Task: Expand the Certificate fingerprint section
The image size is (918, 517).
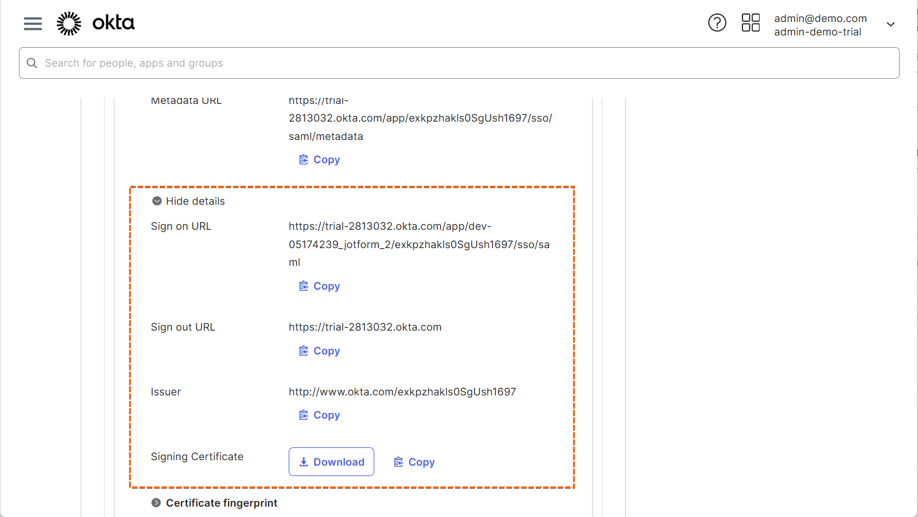Action: (x=214, y=503)
